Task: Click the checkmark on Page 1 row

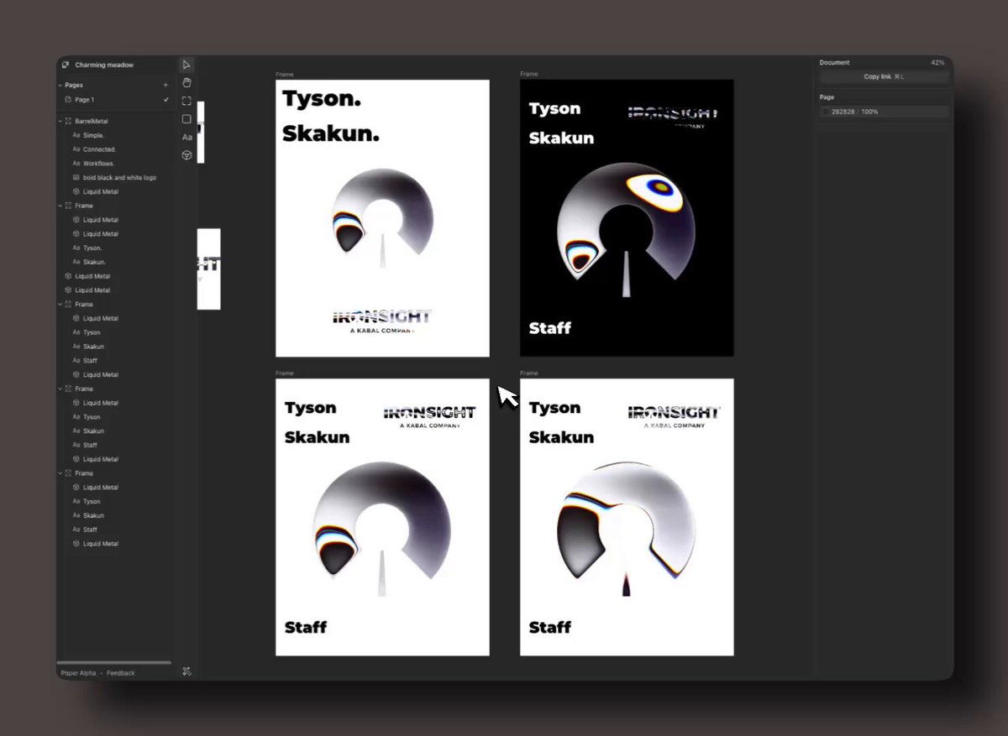Action: click(165, 100)
